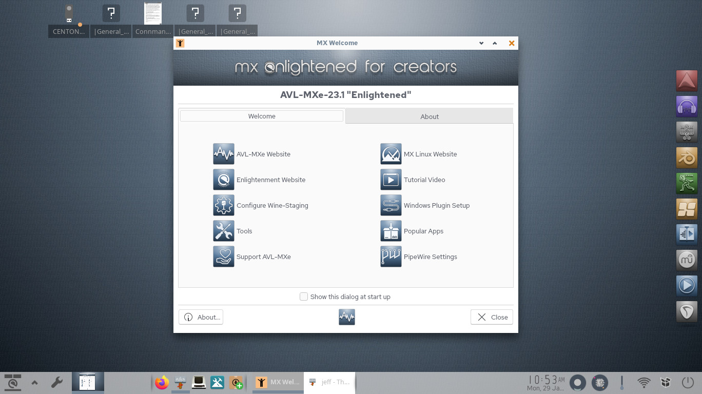Play the Tutorial Video icon
The height and width of the screenshot is (394, 702).
(x=391, y=180)
